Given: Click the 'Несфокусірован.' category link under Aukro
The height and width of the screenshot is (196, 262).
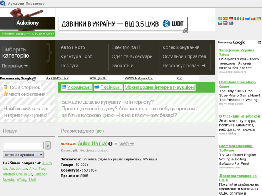Looking at the screenshot, I should coord(94,150).
